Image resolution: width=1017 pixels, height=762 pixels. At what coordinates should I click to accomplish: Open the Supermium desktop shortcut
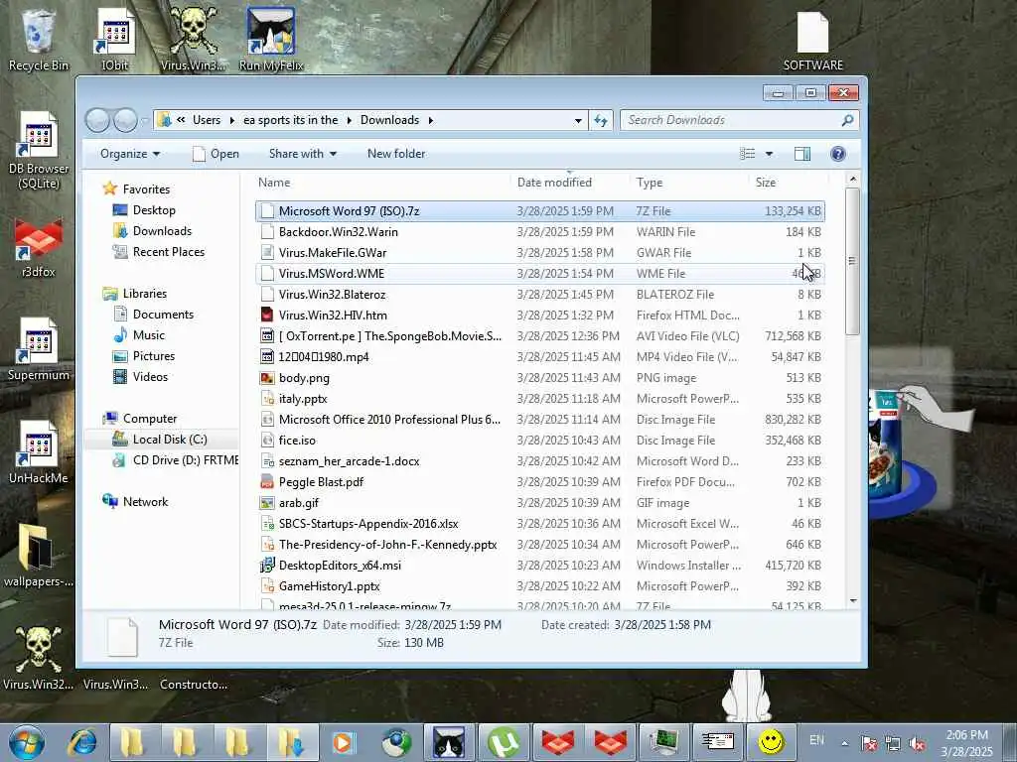pyautogui.click(x=39, y=350)
